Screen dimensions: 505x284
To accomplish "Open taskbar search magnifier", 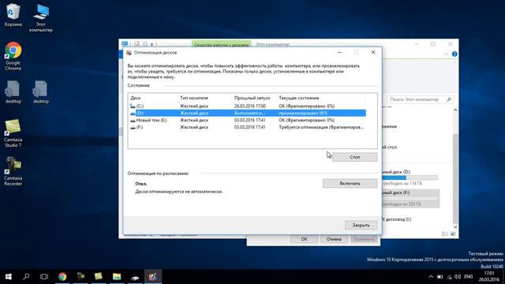I will coord(26,277).
